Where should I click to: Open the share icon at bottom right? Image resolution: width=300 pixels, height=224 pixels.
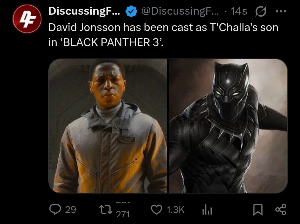coord(281,209)
